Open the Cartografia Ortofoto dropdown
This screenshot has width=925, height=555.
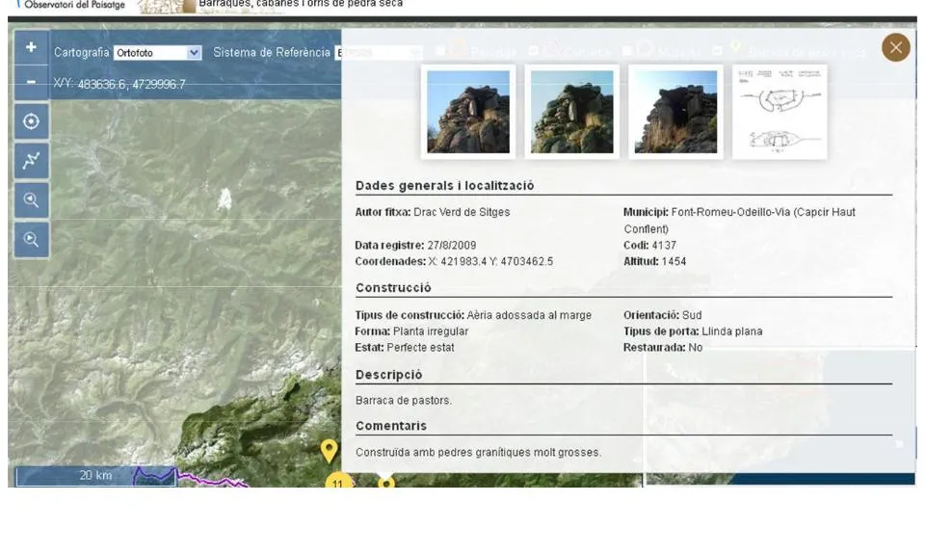157,53
